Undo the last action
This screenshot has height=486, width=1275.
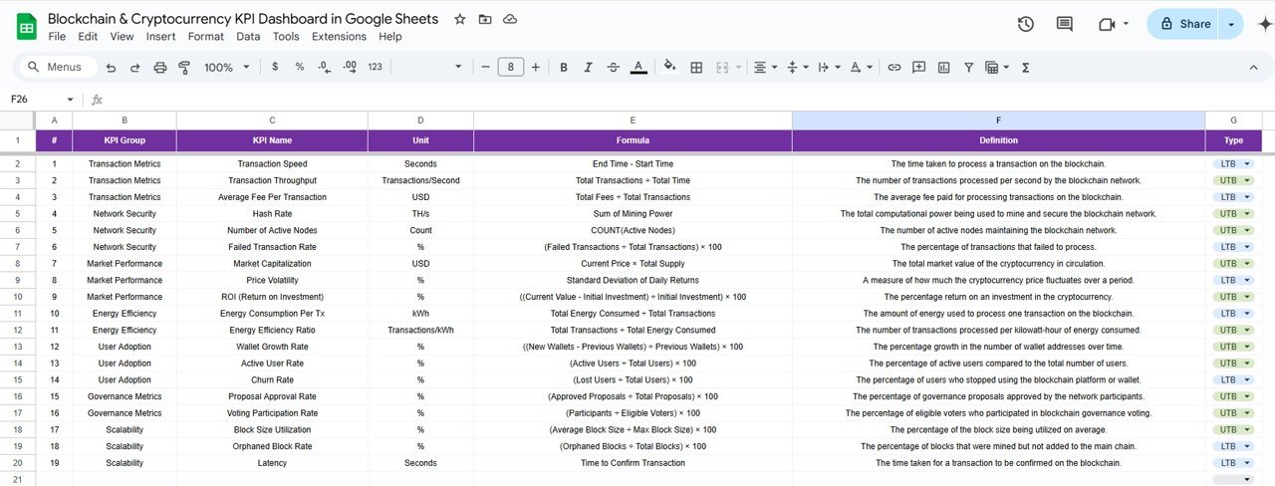point(110,67)
